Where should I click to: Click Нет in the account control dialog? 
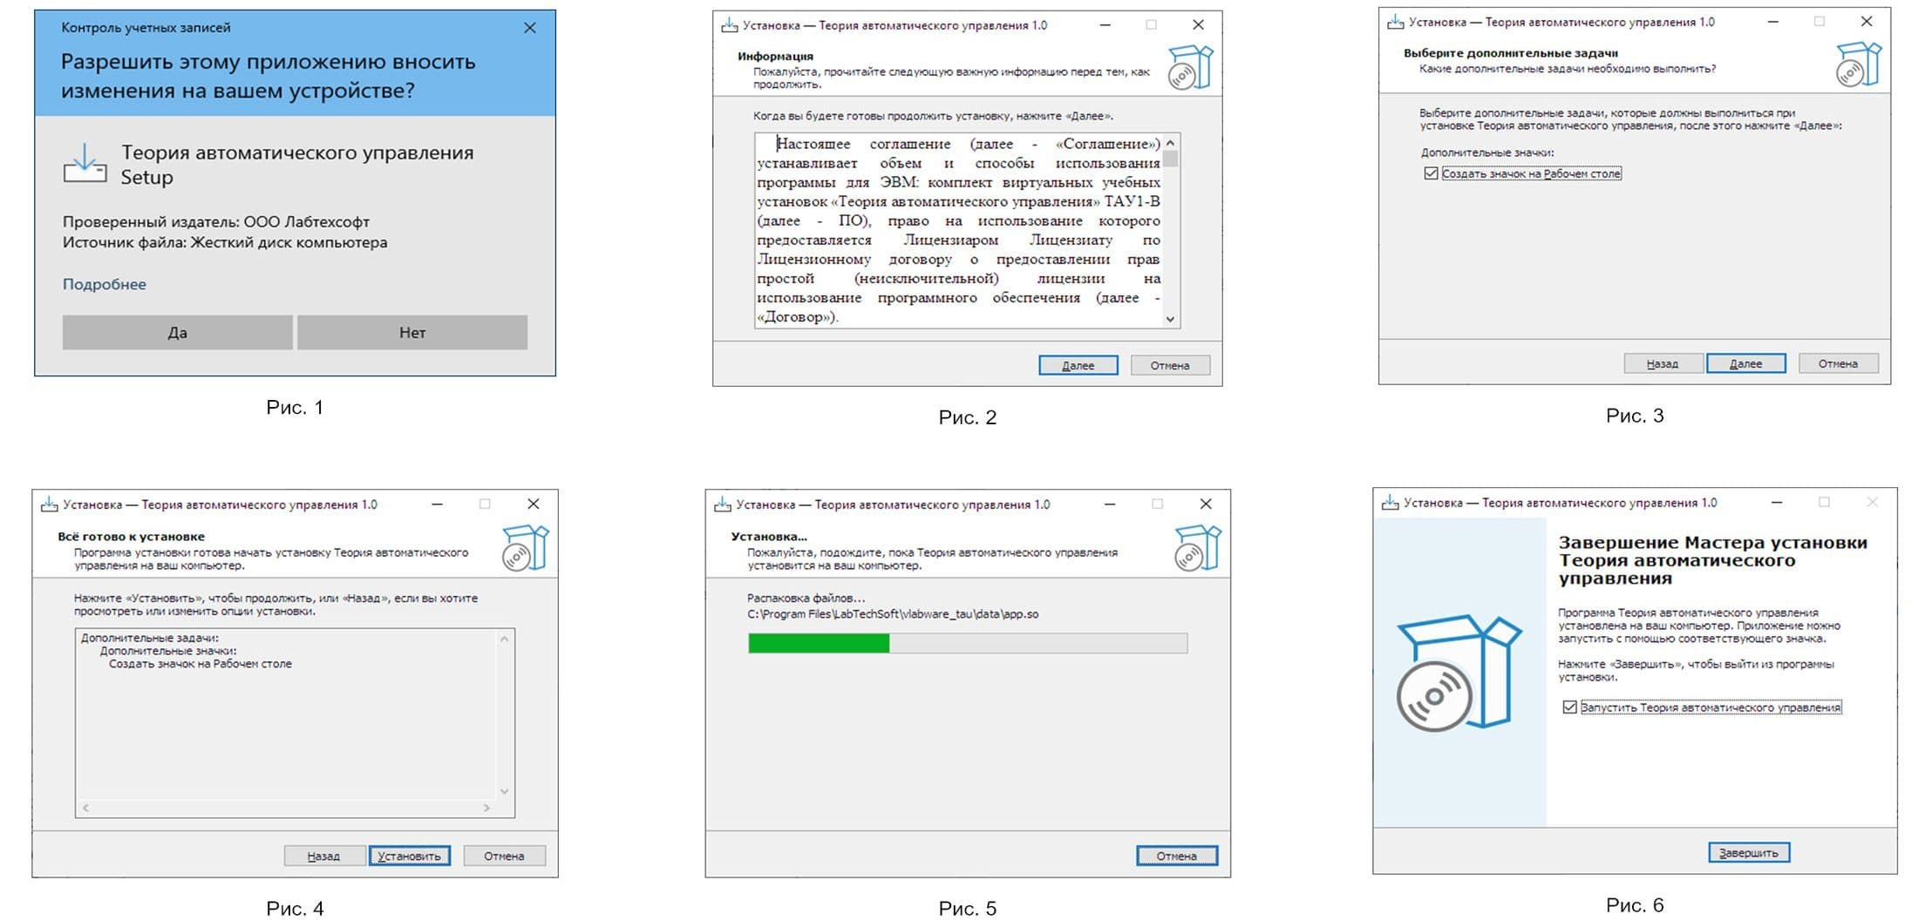412,332
